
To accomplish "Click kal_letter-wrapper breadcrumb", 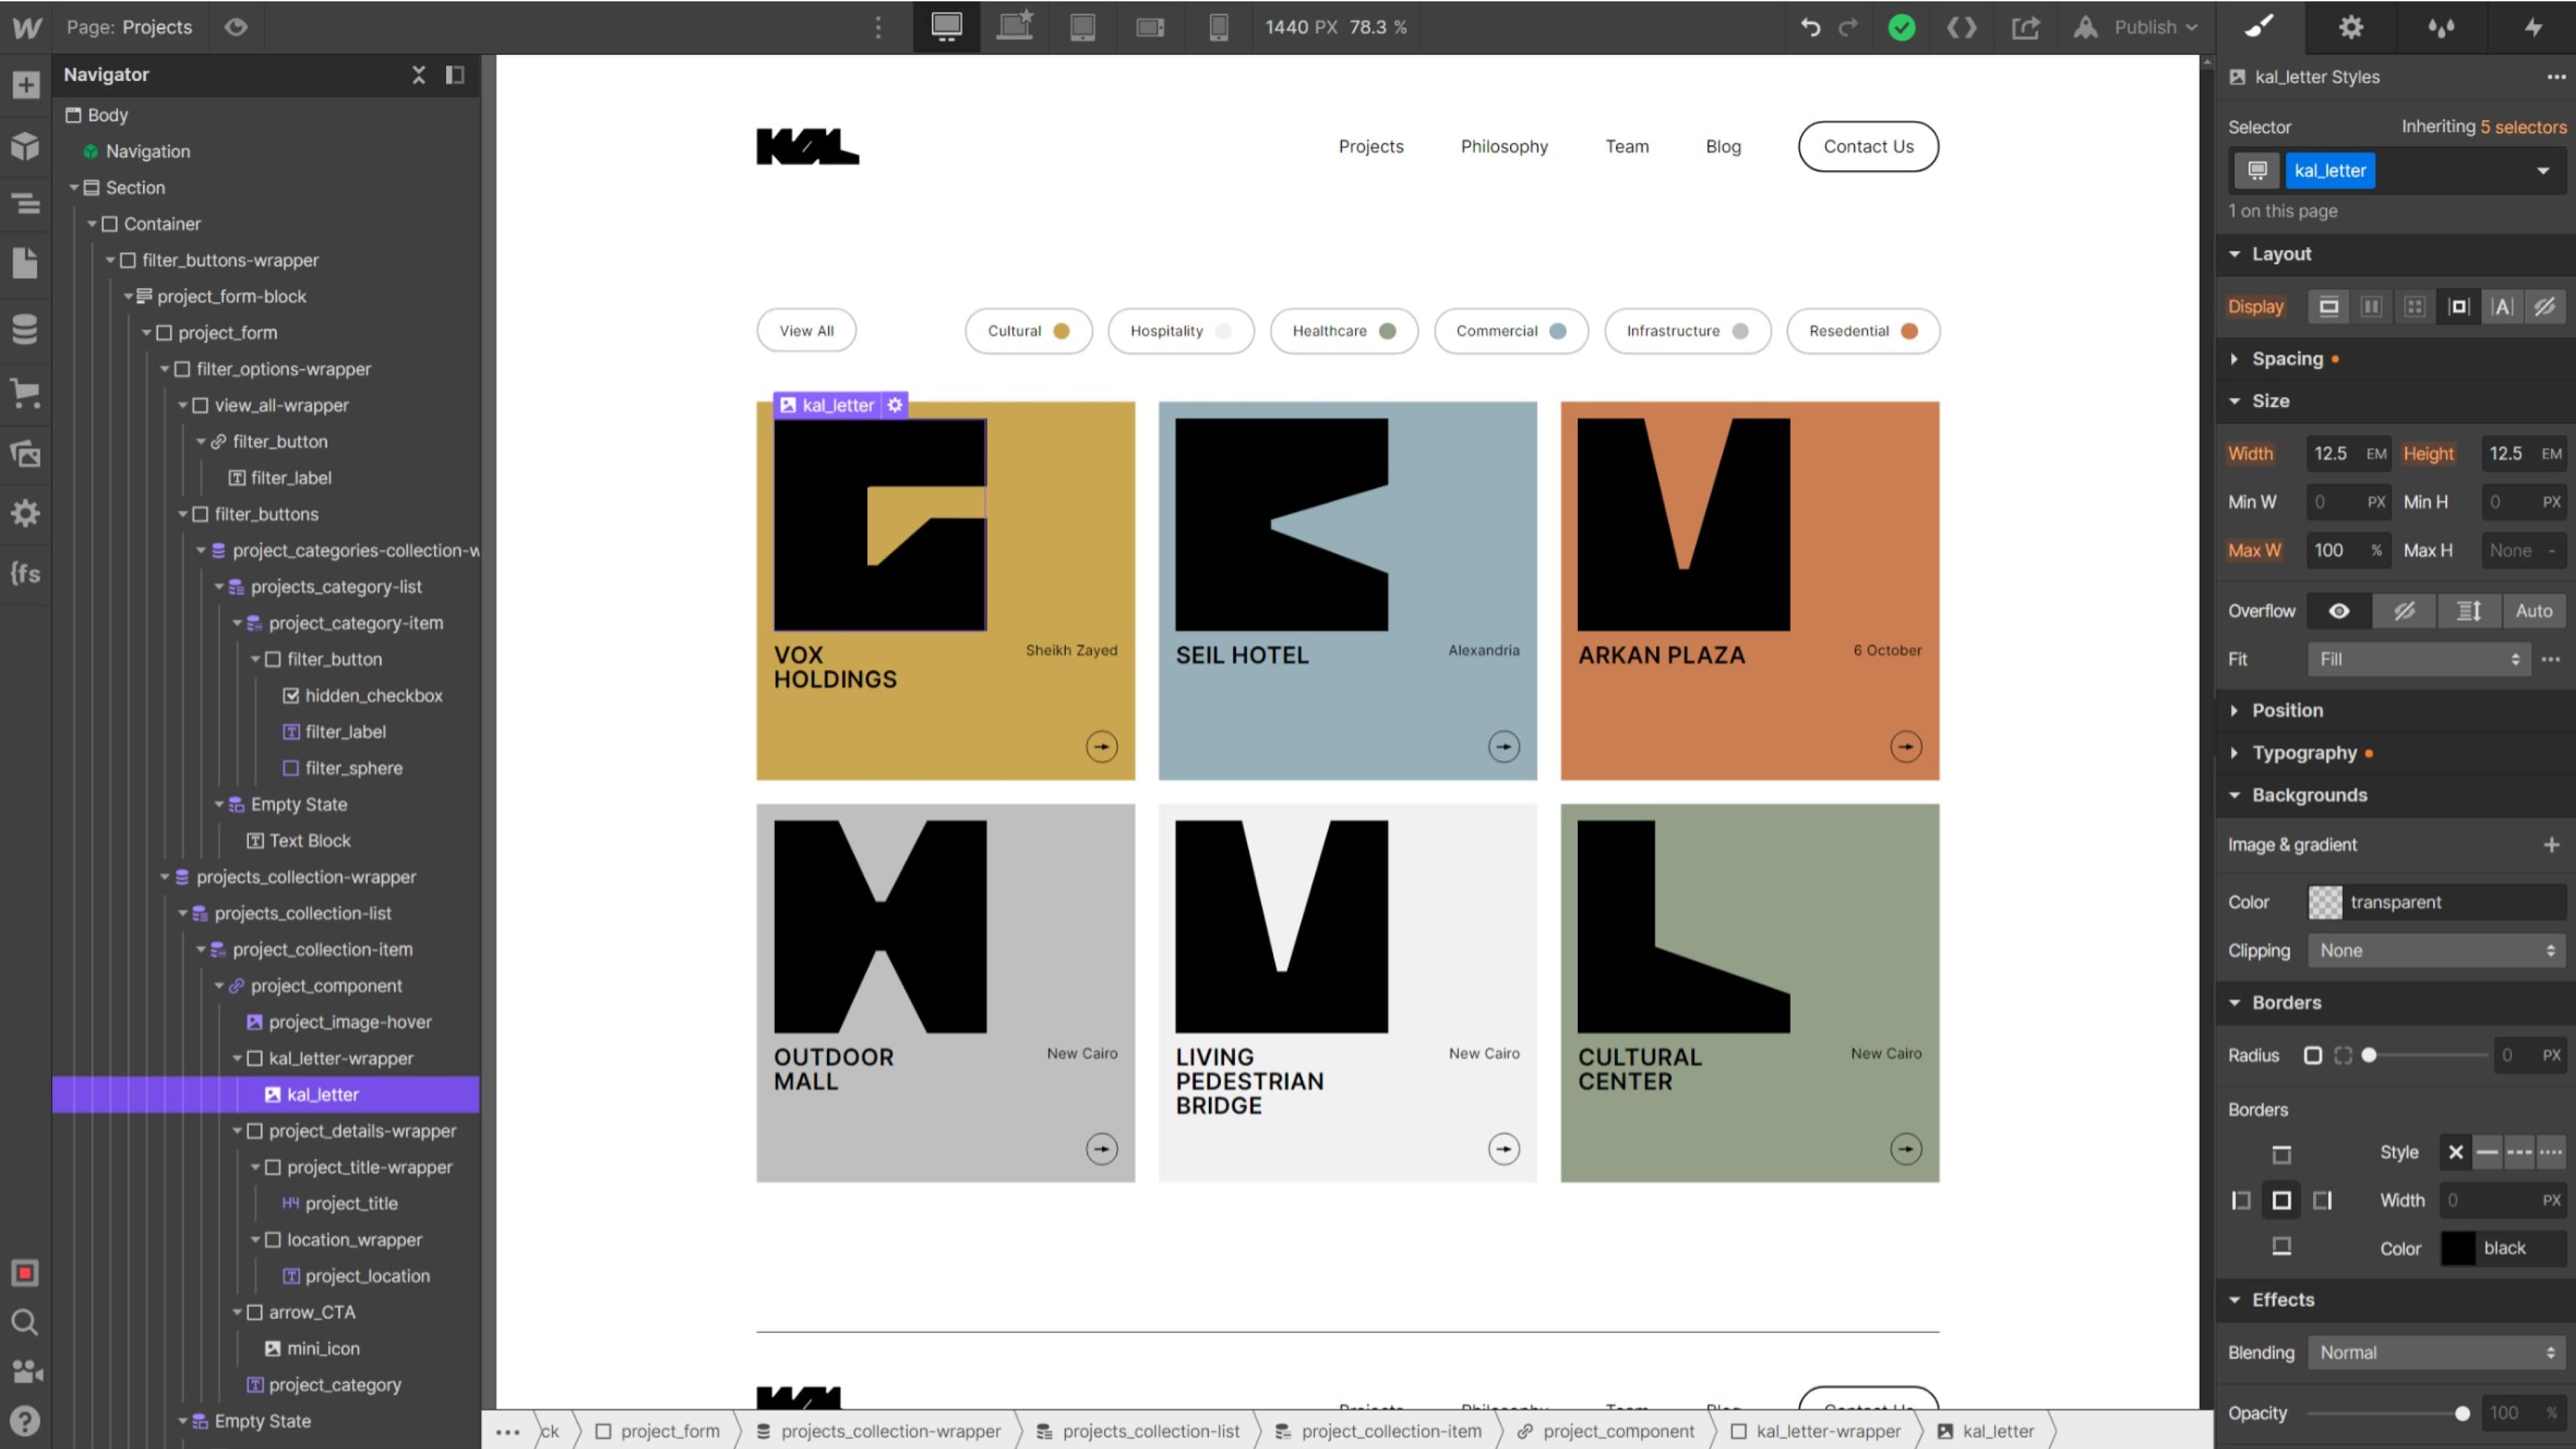I will click(1816, 1431).
